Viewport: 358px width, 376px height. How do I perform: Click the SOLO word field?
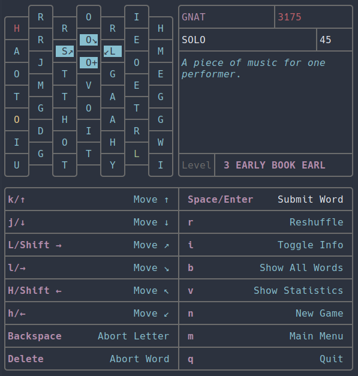coord(248,40)
